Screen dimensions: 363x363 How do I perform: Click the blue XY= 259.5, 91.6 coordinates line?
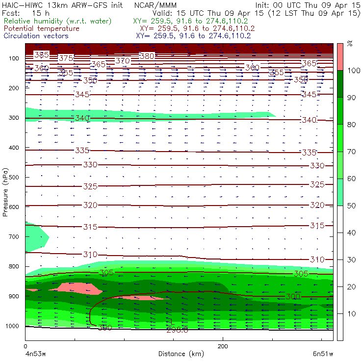pos(193,36)
